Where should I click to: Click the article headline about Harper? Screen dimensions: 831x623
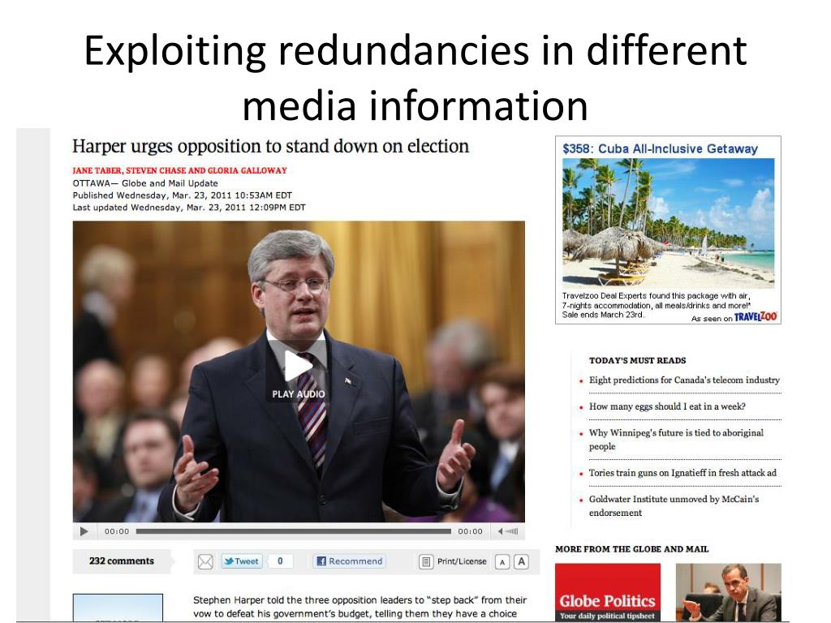click(x=270, y=146)
